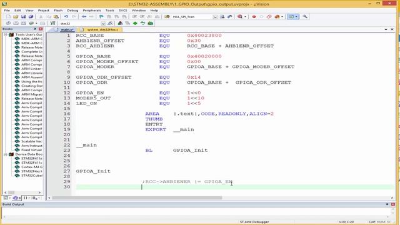Open the HAL_SPI_Tran search dropdown arrow
Viewport: 400px width, 225px height.
pos(215,17)
